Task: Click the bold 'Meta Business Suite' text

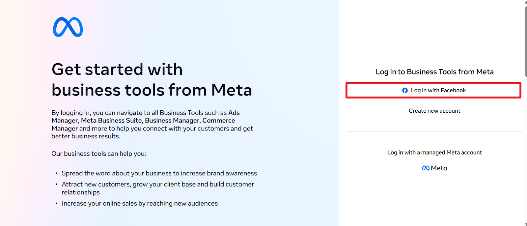Action: pos(111,121)
